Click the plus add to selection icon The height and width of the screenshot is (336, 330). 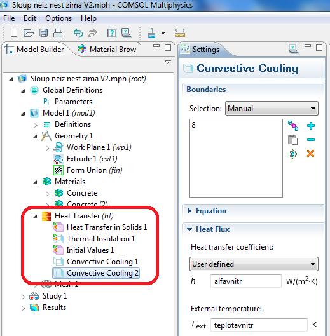coord(311,126)
